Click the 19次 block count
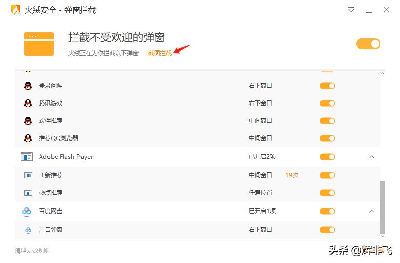This screenshot has width=400, height=263. [292, 175]
